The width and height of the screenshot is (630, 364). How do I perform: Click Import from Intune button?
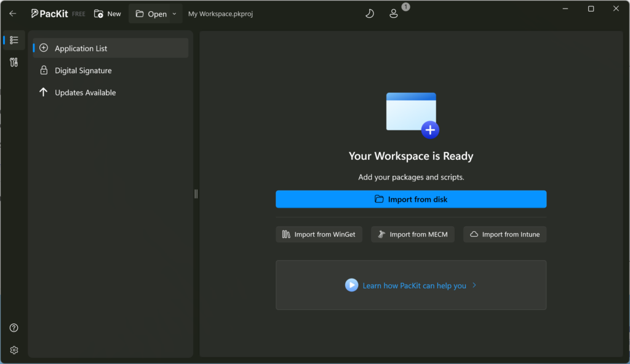coord(504,234)
